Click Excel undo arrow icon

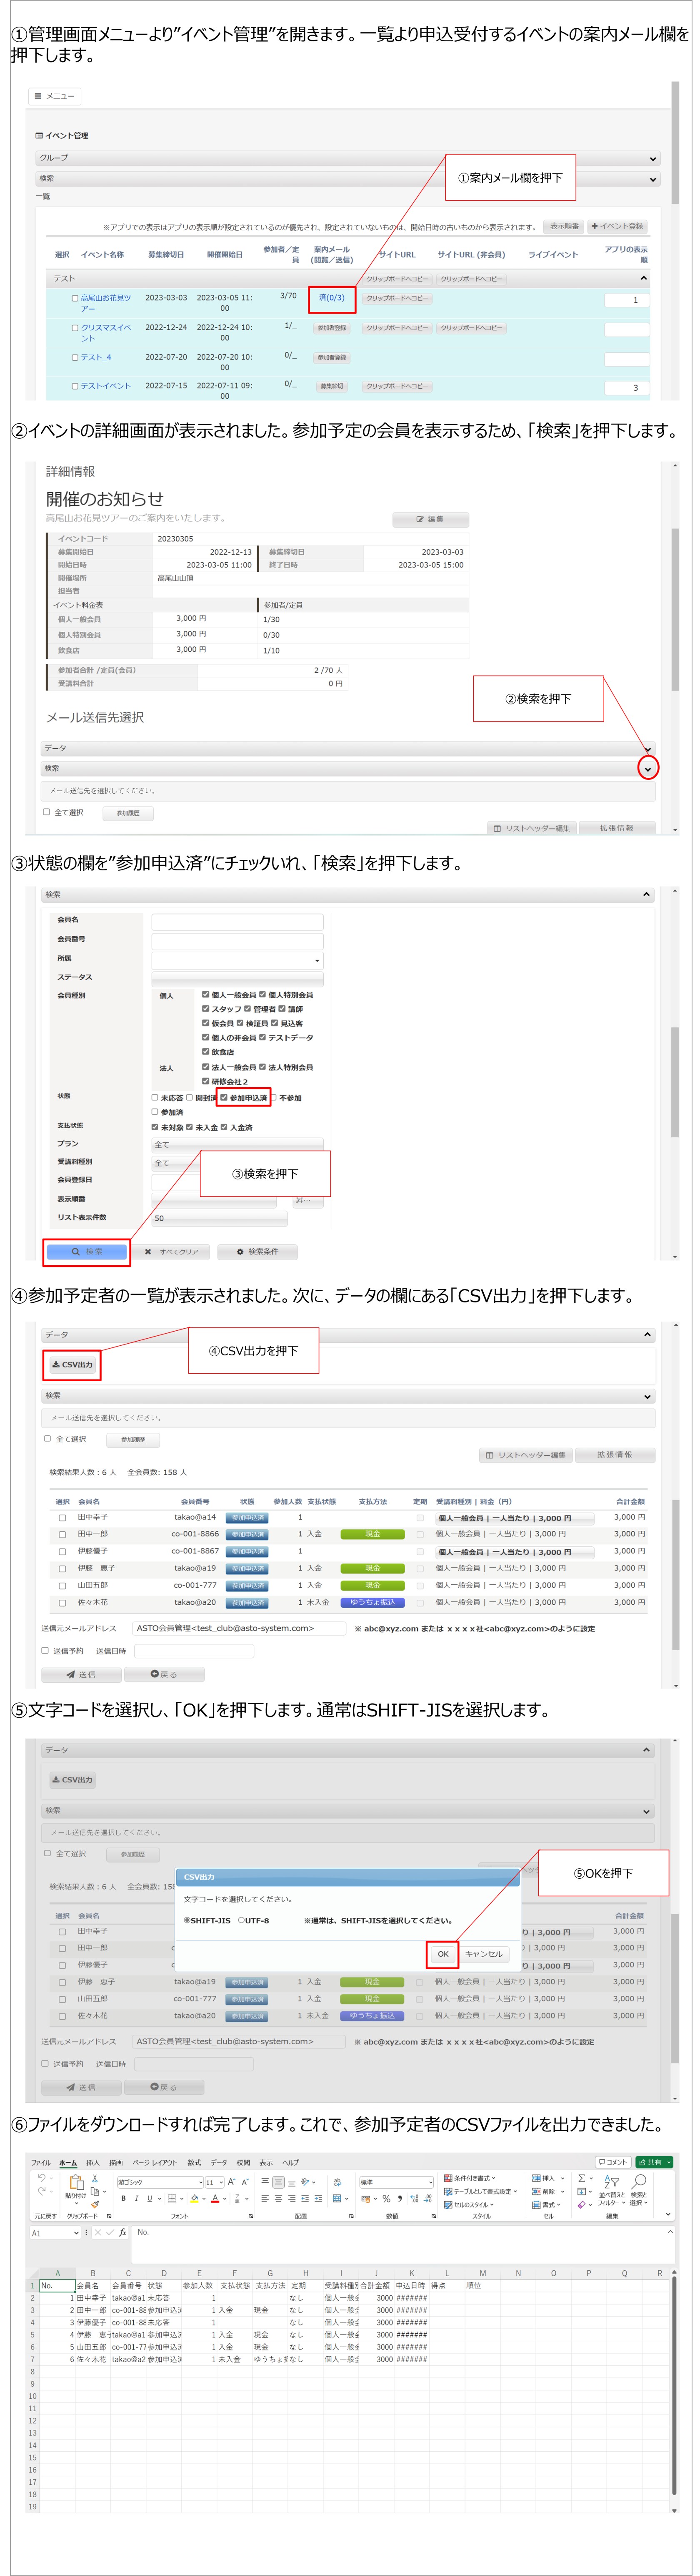point(42,2178)
